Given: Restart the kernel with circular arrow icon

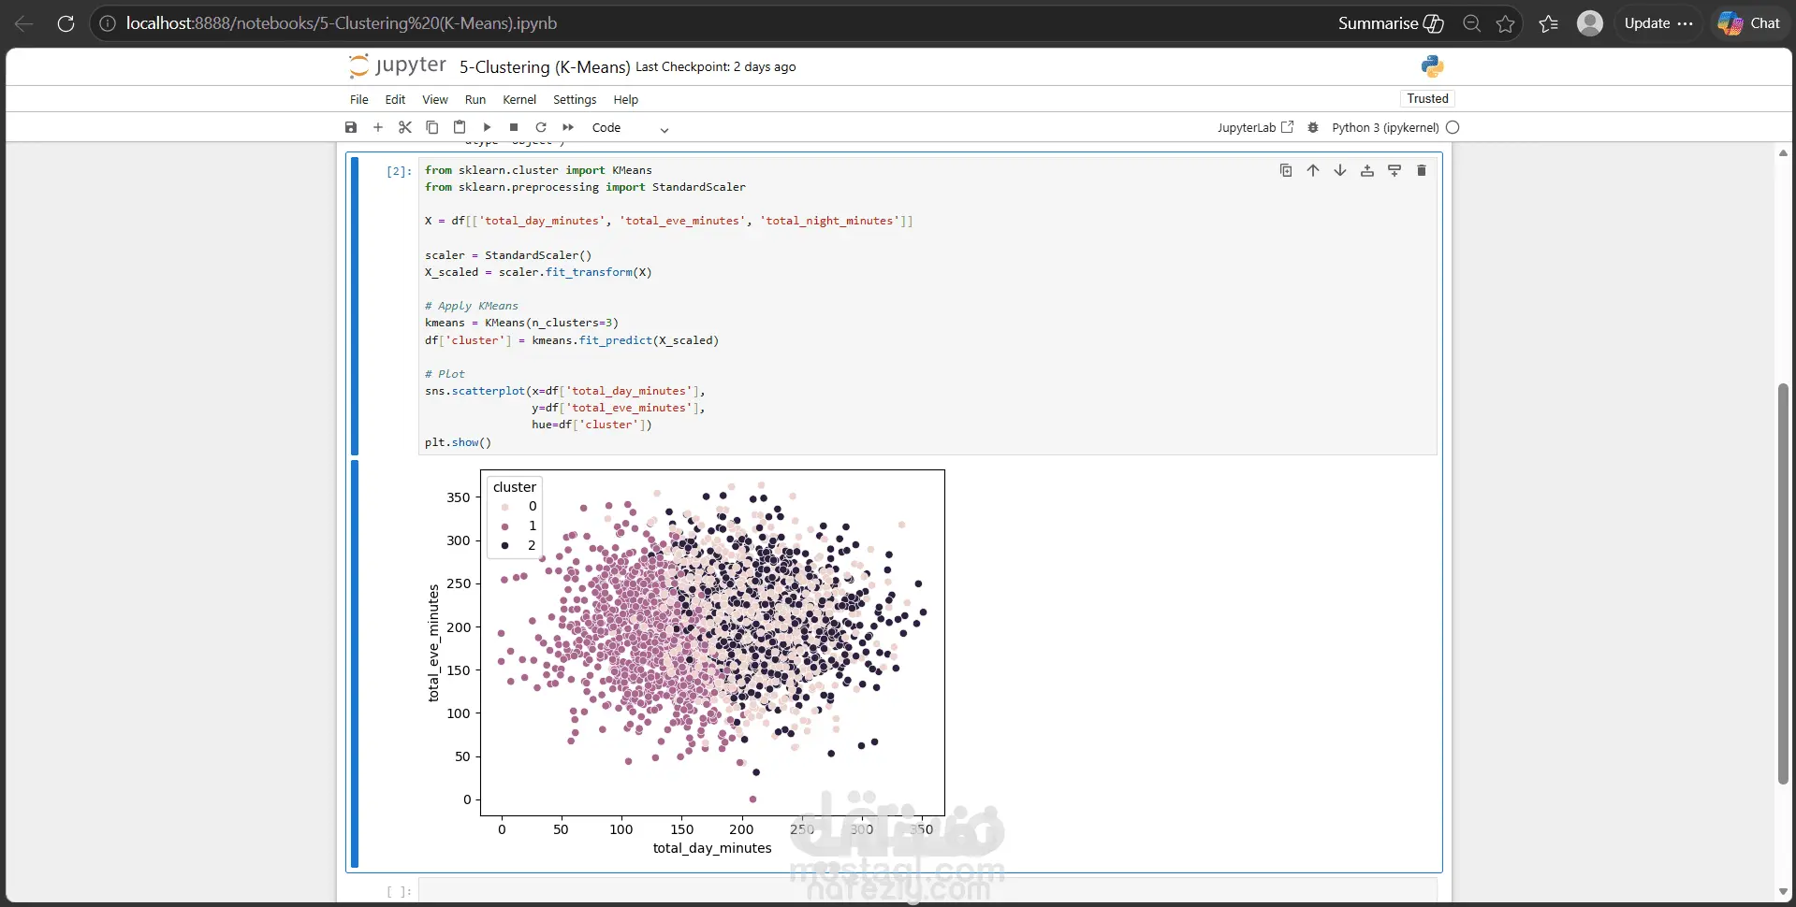Looking at the screenshot, I should tap(541, 127).
